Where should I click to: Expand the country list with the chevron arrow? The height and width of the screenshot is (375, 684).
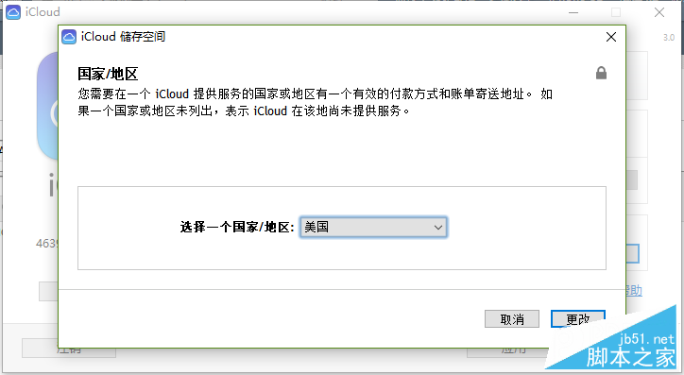[438, 228]
